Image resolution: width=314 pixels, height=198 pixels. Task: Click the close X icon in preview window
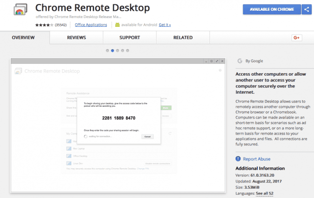(222, 61)
